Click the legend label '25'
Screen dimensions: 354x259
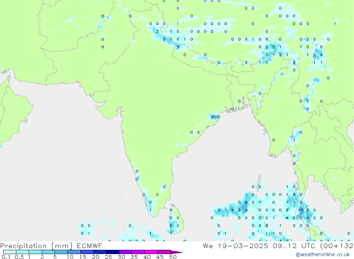[108, 257]
